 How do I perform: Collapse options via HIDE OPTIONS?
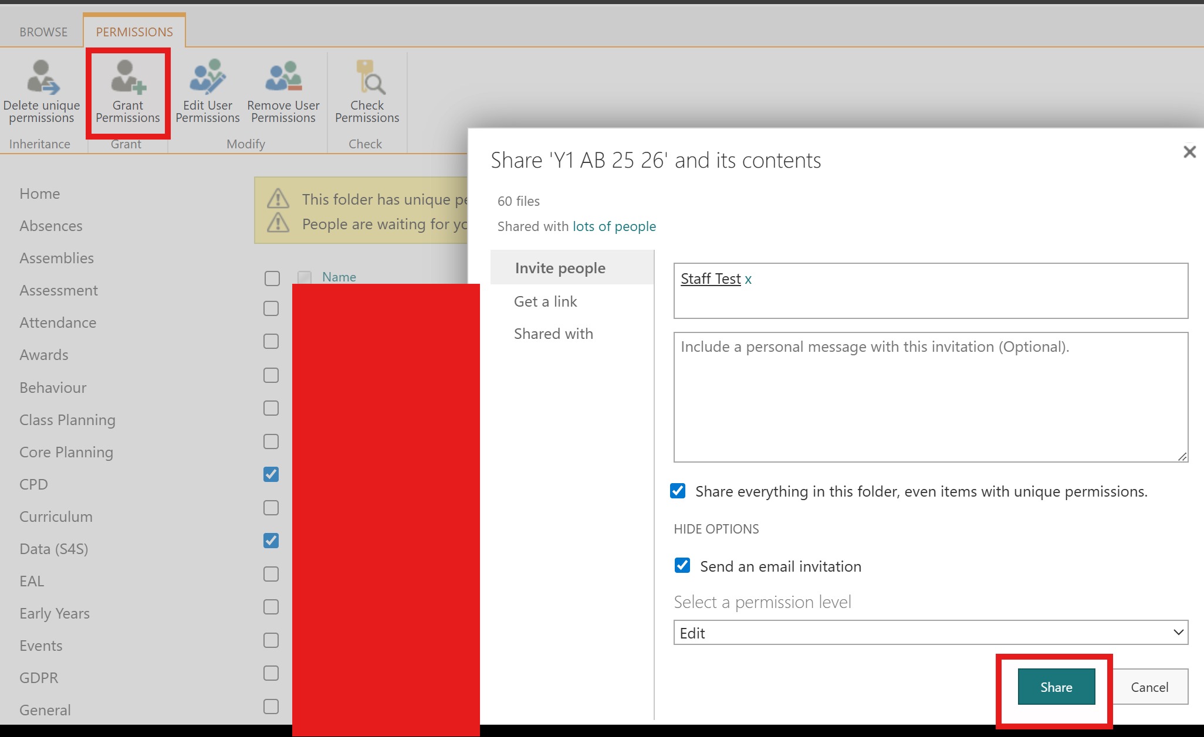(716, 529)
